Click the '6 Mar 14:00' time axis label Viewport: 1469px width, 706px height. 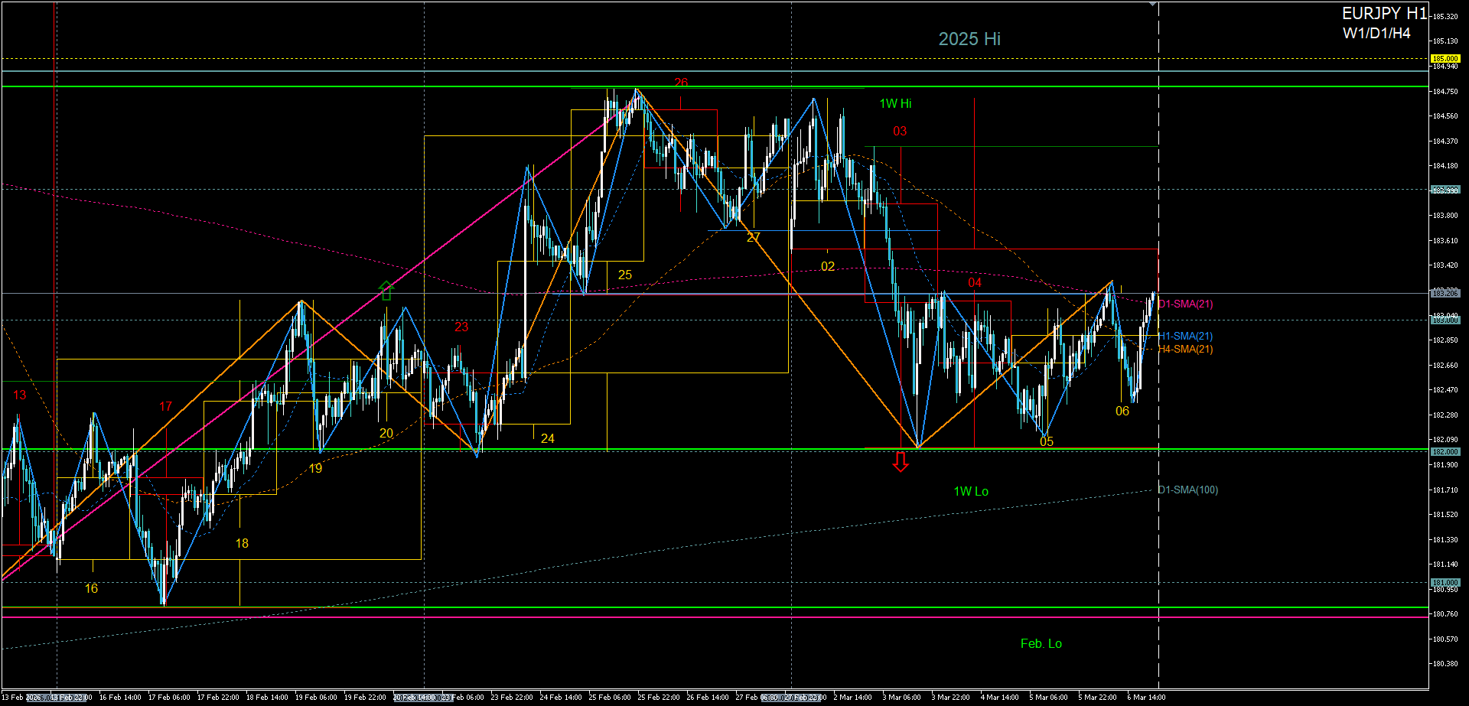click(1146, 698)
